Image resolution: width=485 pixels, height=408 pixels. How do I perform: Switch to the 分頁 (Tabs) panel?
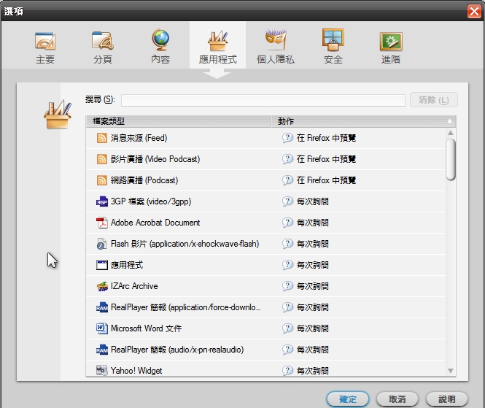click(x=102, y=47)
